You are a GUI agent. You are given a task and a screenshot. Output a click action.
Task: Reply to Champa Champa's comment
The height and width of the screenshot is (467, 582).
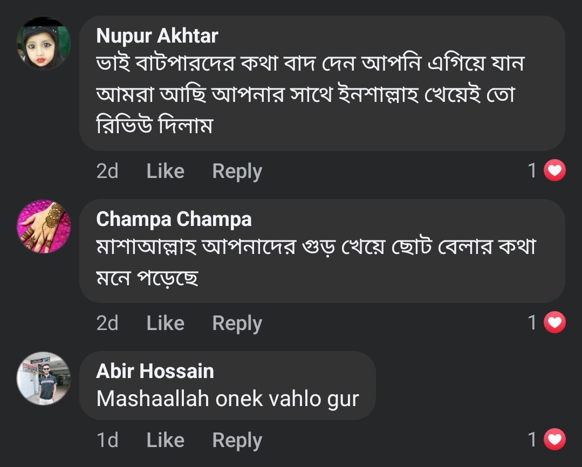(237, 324)
